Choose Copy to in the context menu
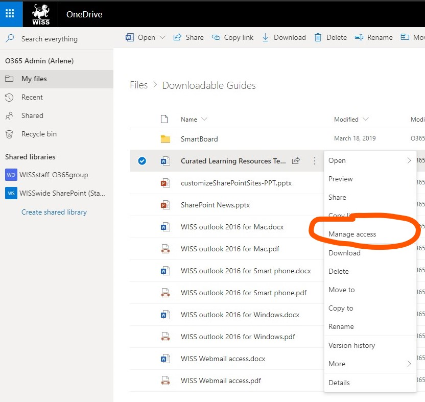This screenshot has width=425, height=402. (370, 308)
